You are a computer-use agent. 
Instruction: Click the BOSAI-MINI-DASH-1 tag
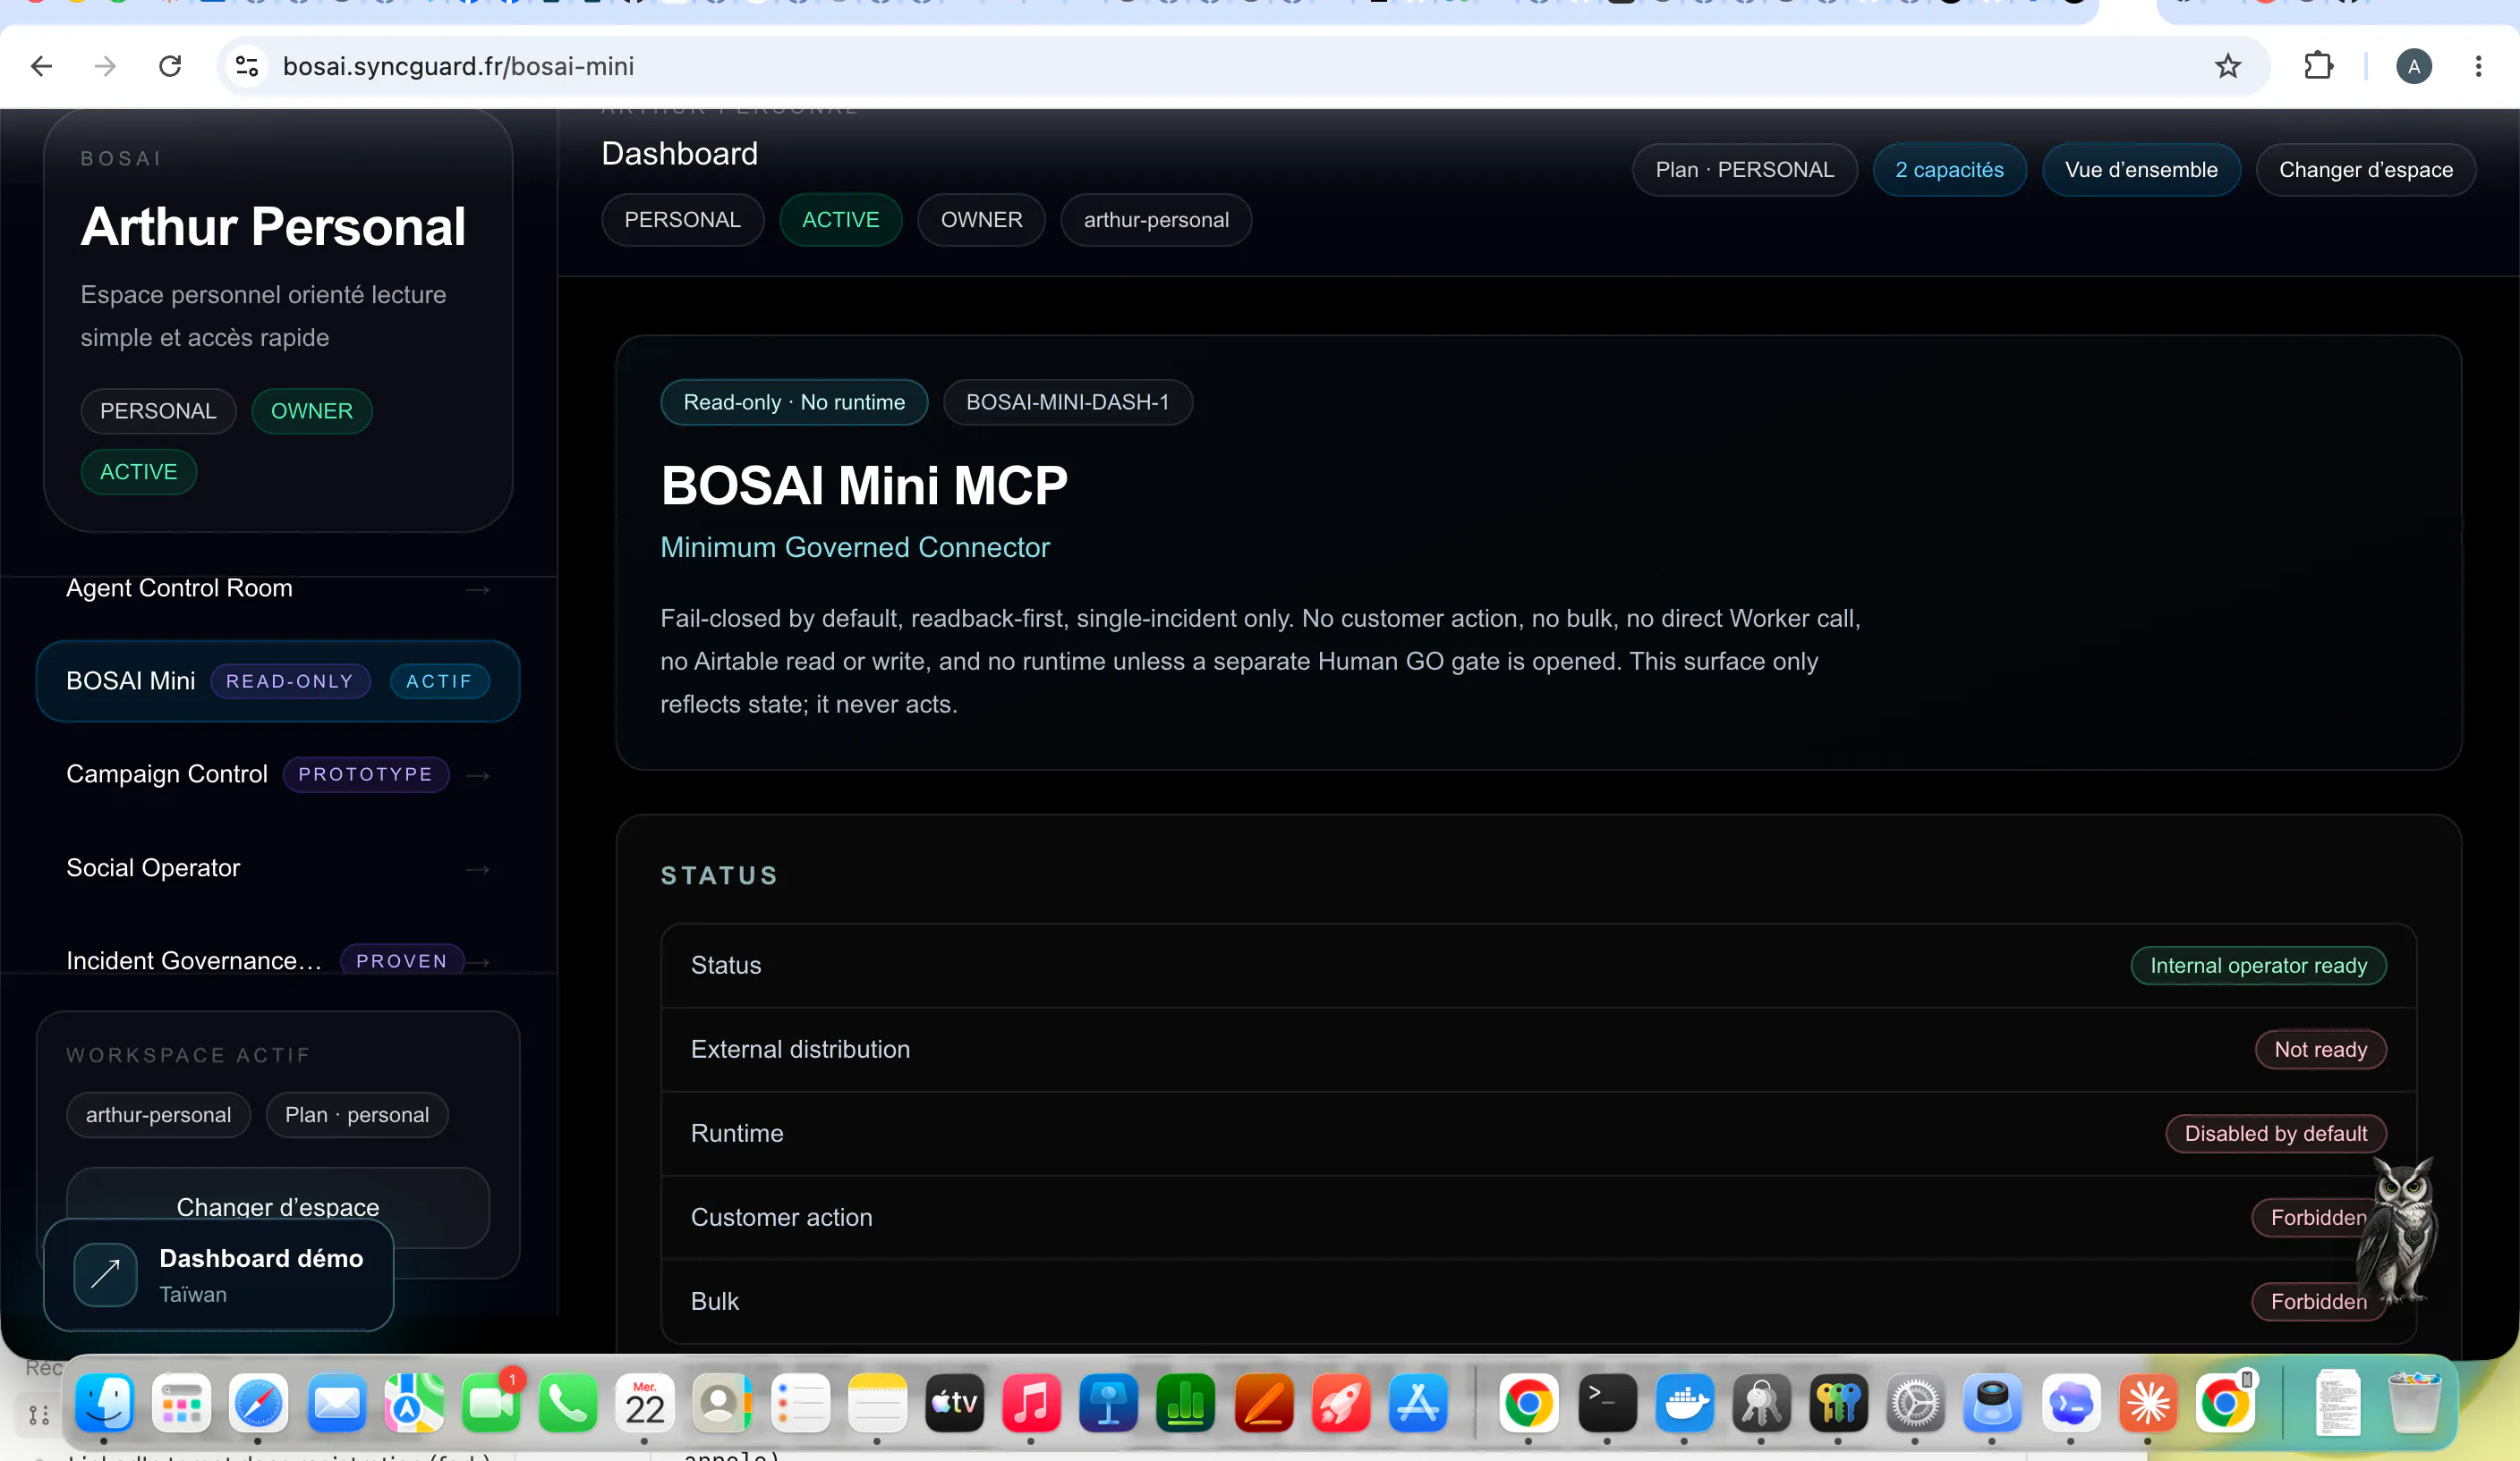[x=1067, y=402]
